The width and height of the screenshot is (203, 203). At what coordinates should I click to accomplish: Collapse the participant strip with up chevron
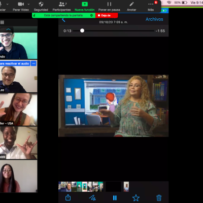click(9, 29)
